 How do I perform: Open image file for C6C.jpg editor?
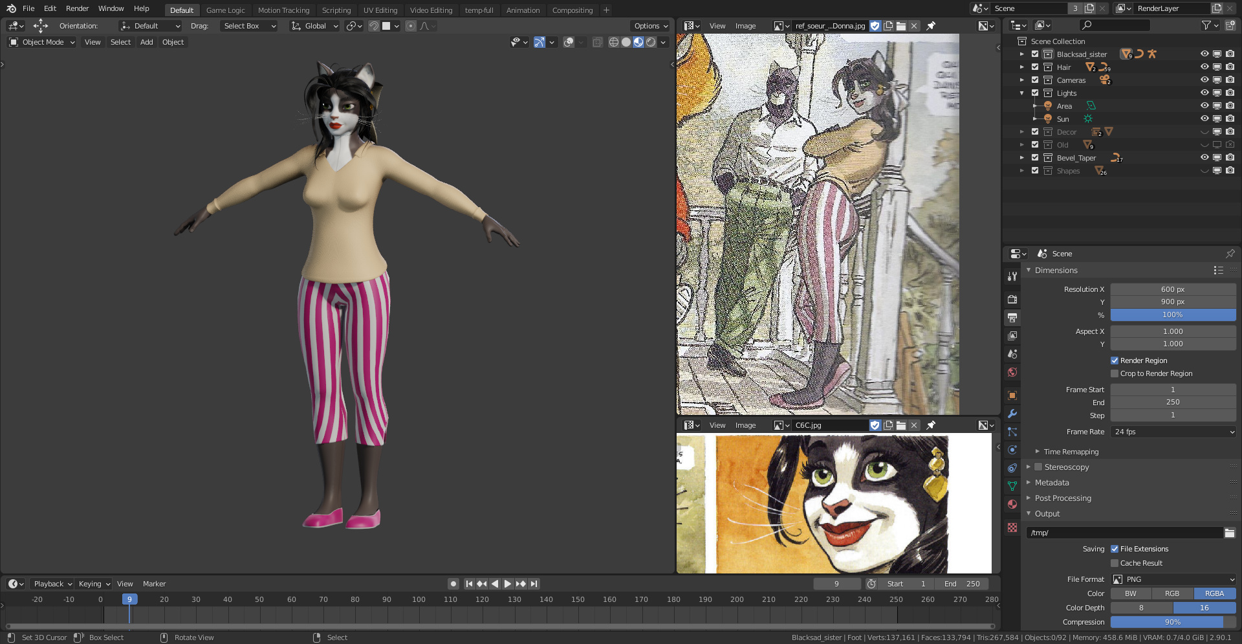901,425
